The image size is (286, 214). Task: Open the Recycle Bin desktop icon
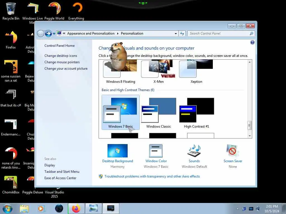(x=11, y=11)
